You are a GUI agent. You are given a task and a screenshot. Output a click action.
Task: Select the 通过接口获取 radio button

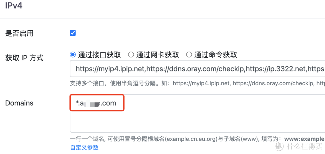pyautogui.click(x=73, y=55)
